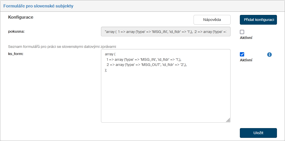Click the Aktivní label under ks_form checkbox

246,60
